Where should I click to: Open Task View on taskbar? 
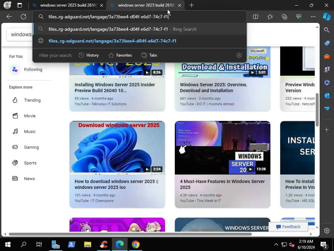coord(39,244)
